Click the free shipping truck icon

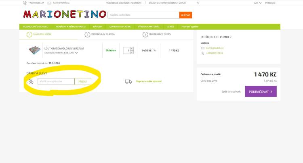point(128,81)
